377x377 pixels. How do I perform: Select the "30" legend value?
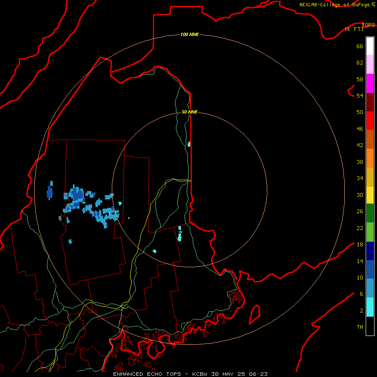[x=360, y=195]
